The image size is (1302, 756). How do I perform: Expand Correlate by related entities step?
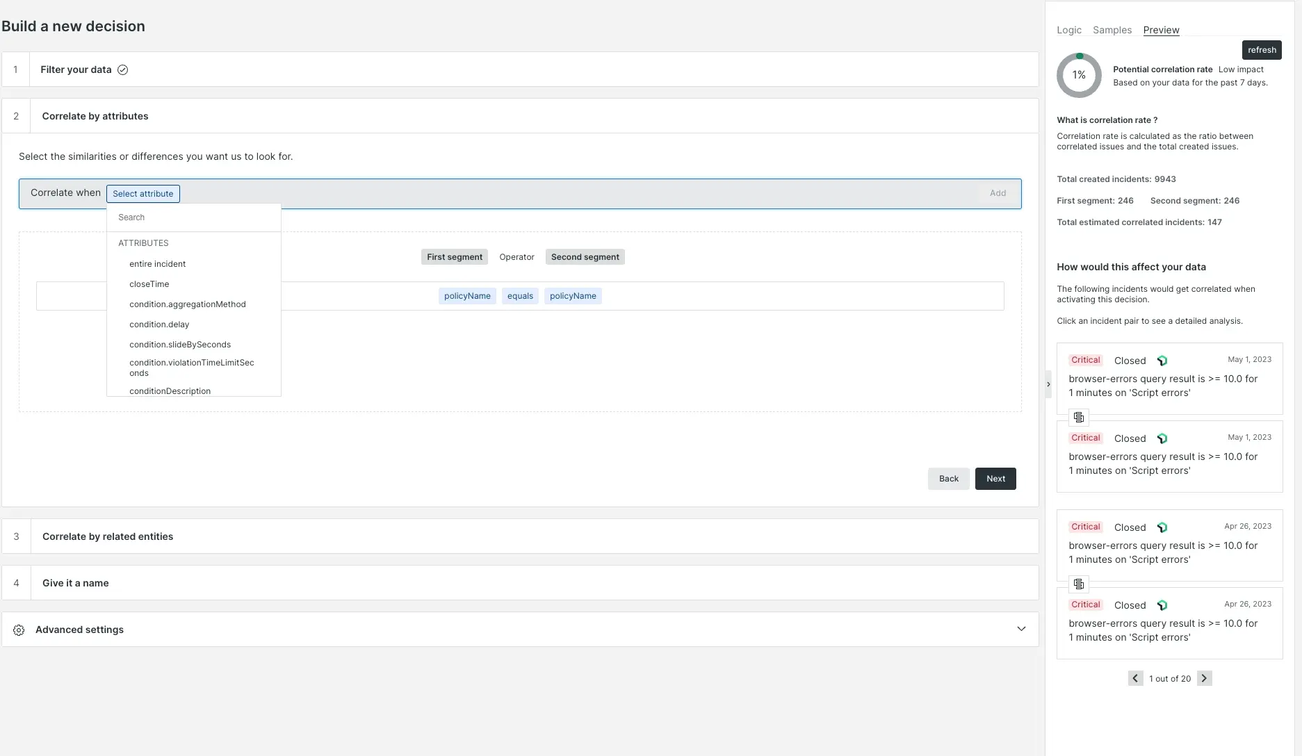(x=520, y=536)
